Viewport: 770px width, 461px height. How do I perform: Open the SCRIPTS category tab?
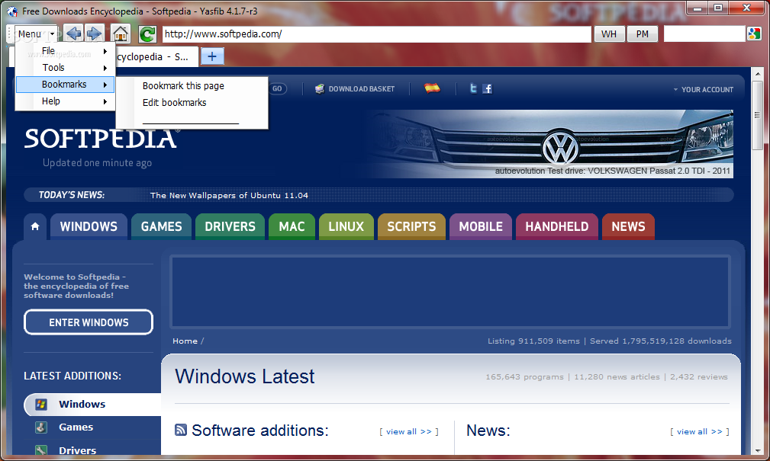(411, 226)
